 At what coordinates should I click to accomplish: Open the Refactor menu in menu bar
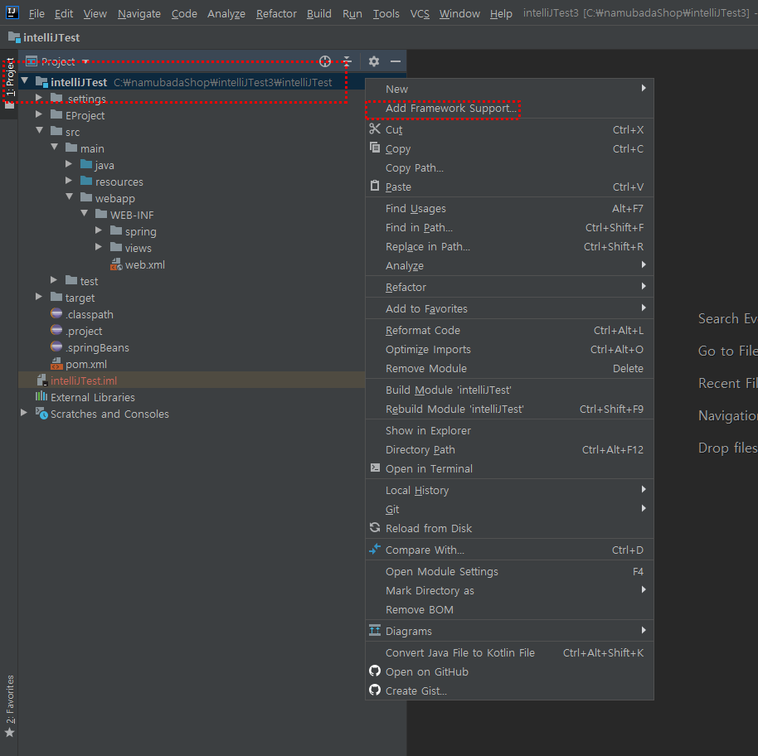[276, 13]
